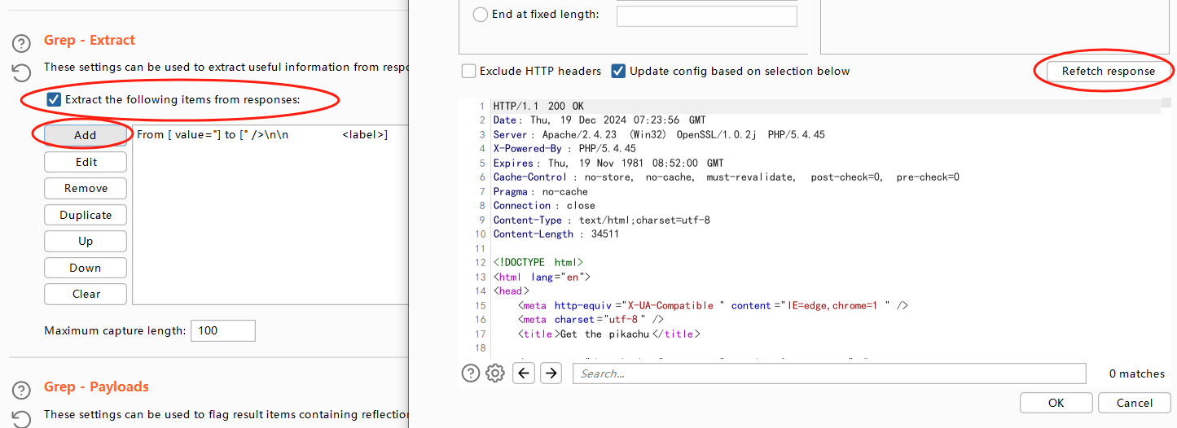Click the Maximum capture length field
1177x428 pixels.
222,330
